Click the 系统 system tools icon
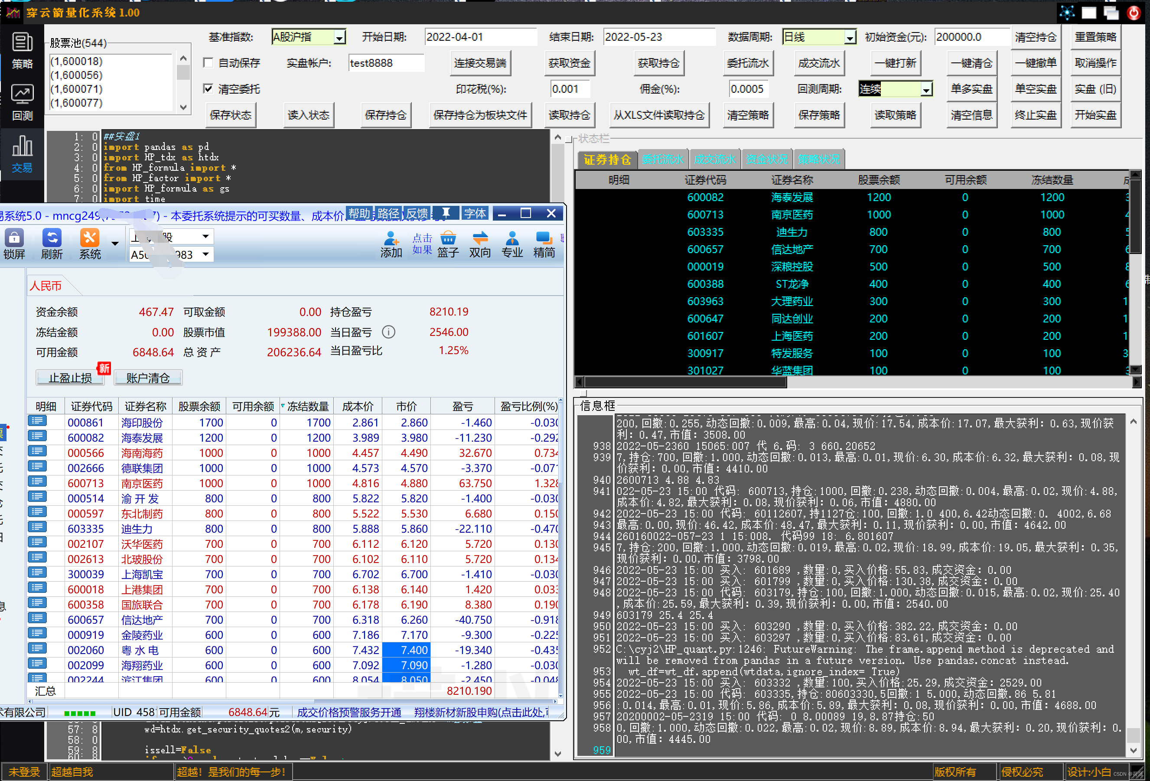The width and height of the screenshot is (1150, 781). [90, 244]
